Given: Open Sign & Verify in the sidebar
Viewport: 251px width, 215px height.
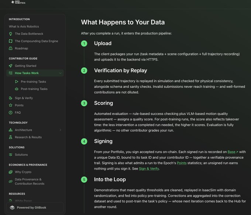Looking at the screenshot, I should point(24,98).
